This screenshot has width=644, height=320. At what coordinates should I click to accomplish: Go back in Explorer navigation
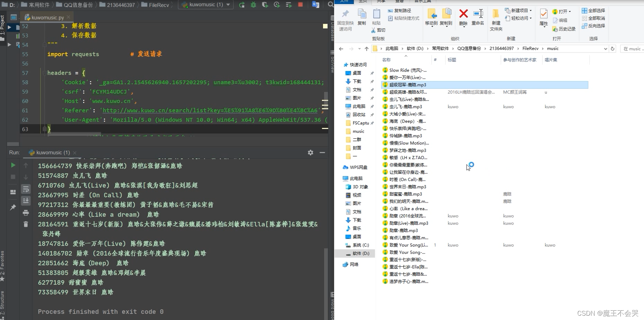click(341, 49)
